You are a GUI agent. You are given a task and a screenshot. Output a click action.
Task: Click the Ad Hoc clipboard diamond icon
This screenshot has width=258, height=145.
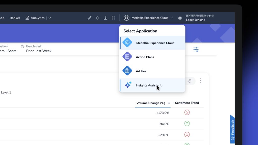click(127, 71)
